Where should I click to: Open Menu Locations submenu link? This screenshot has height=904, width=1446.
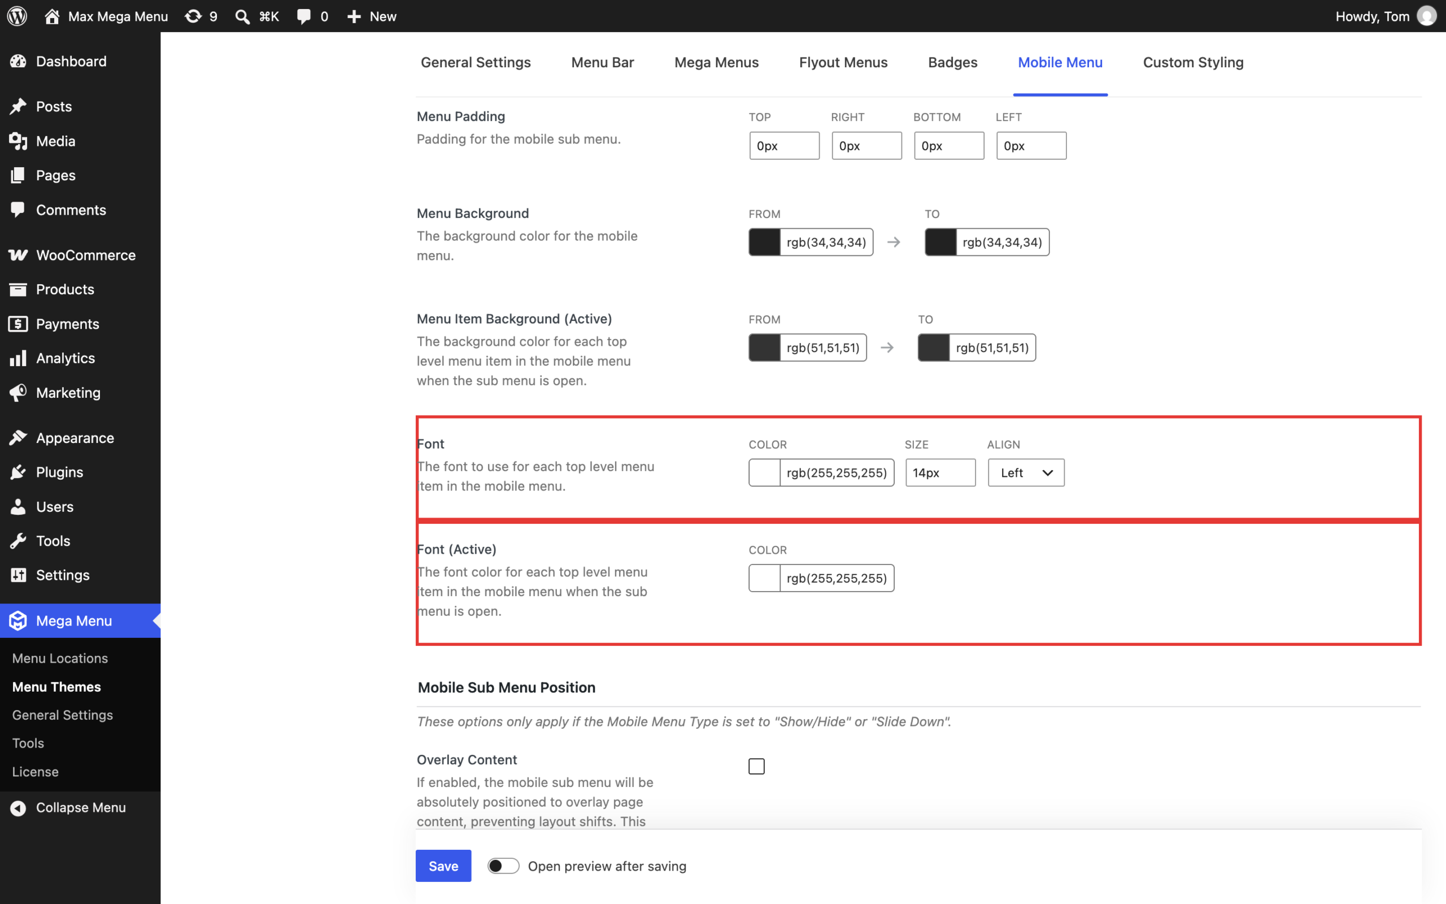coord(60,658)
